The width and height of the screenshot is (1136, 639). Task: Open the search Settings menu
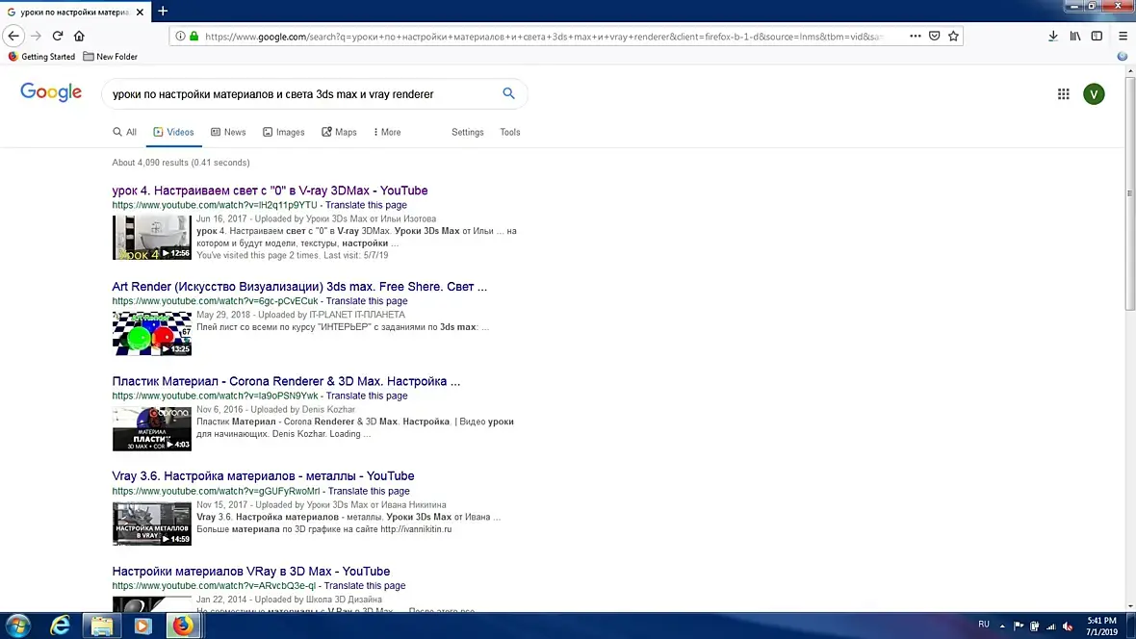(467, 132)
